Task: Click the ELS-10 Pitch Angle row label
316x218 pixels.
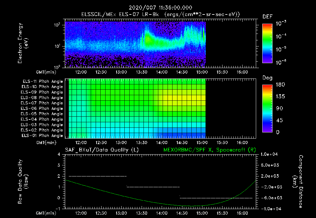Action: point(42,87)
